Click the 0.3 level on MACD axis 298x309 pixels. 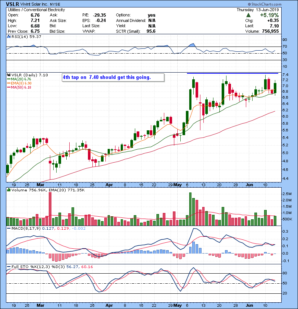pyautogui.click(x=285, y=231)
